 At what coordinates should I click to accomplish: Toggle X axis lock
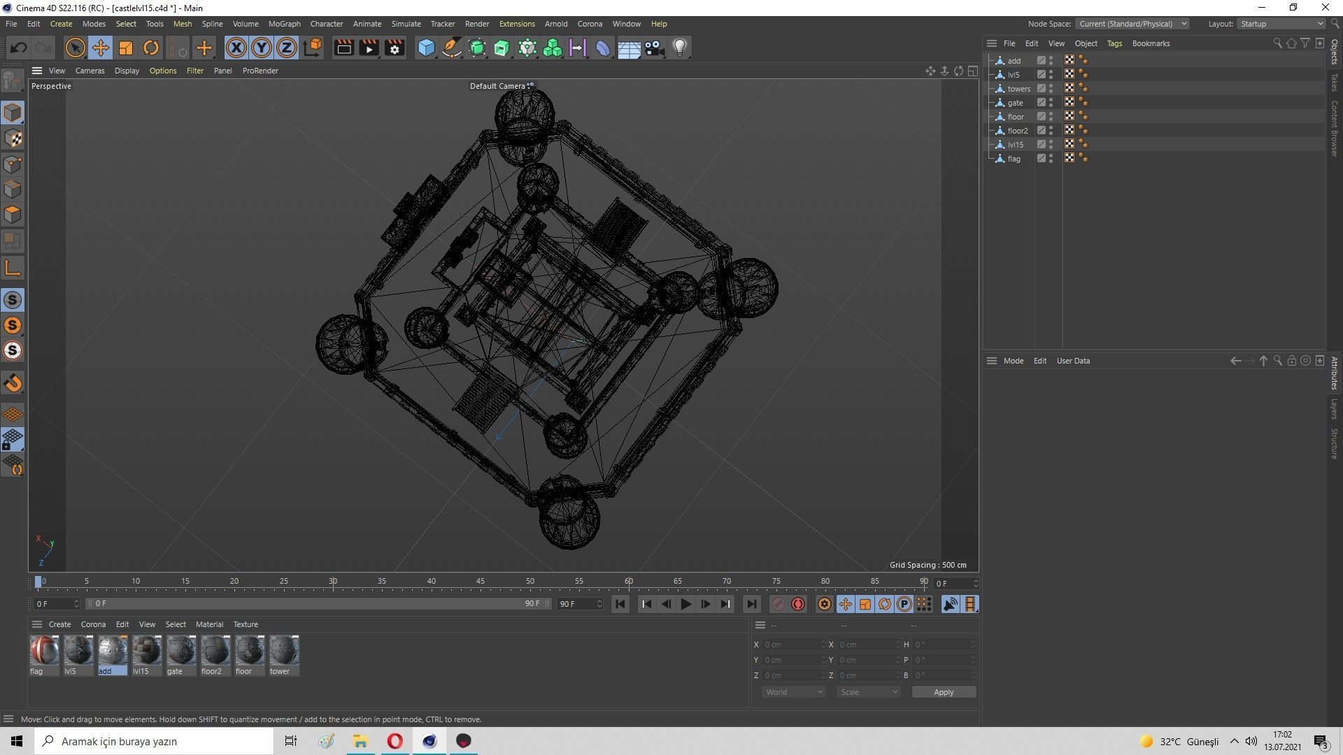pos(236,48)
